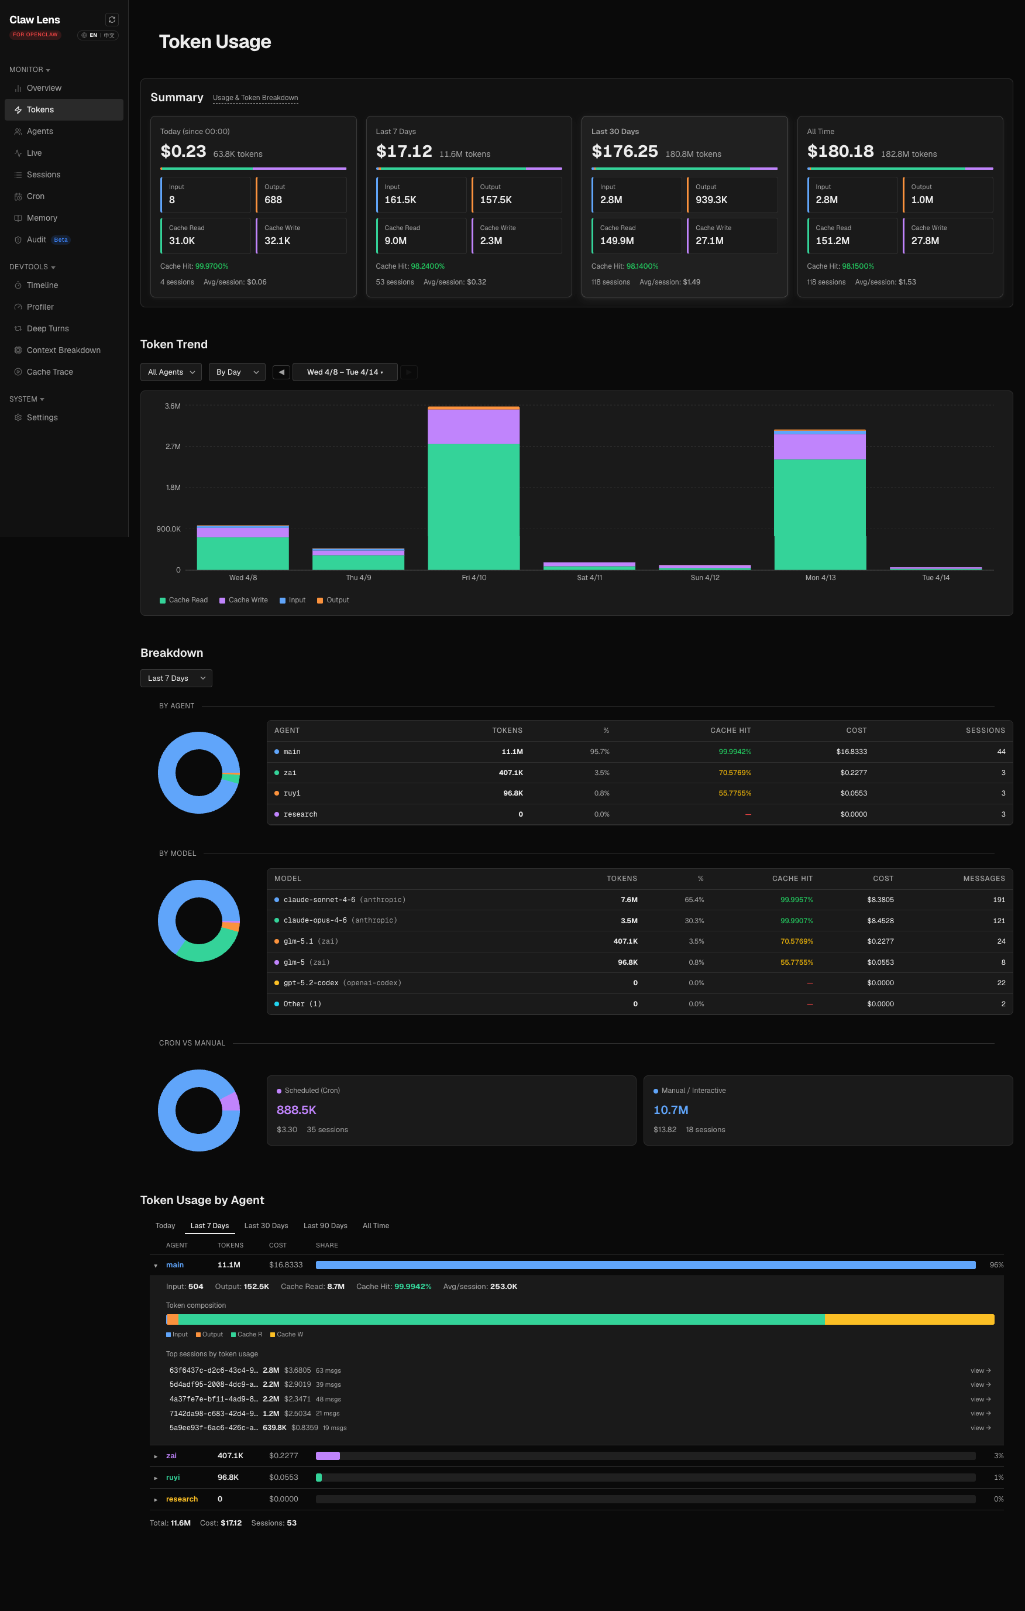The width and height of the screenshot is (1025, 1611).
Task: Click the Agents people icon in sidebar
Action: [18, 132]
